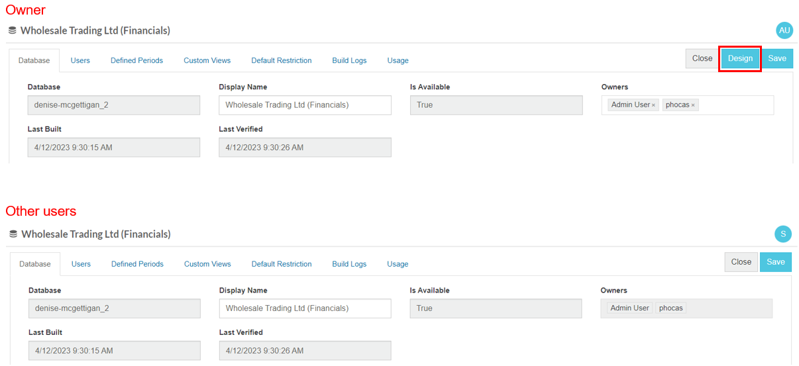Click Save button beside the Design button

point(776,58)
